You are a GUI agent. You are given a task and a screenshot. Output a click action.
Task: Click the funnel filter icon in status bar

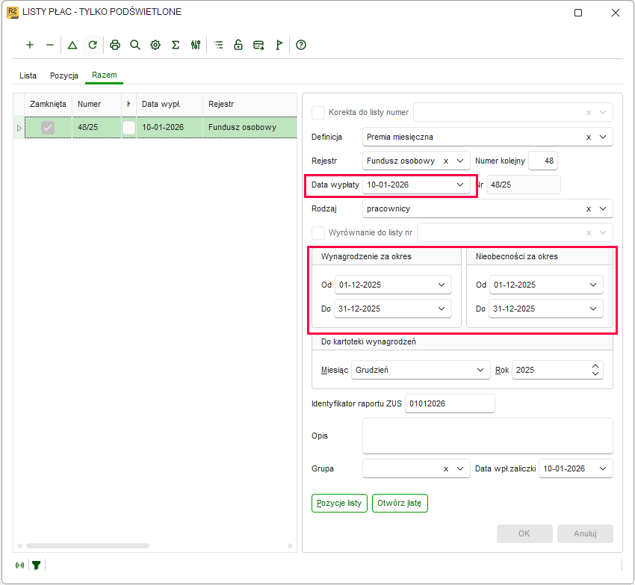tap(37, 565)
